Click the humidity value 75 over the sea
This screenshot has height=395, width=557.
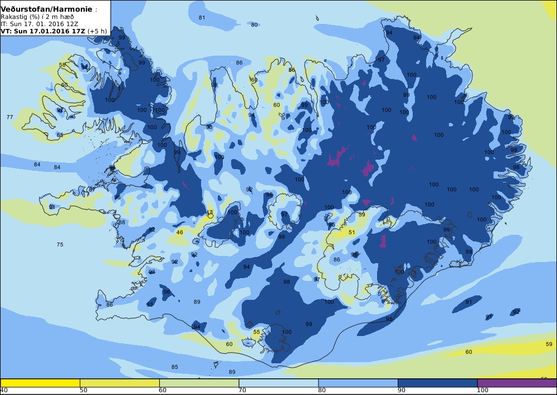60,245
